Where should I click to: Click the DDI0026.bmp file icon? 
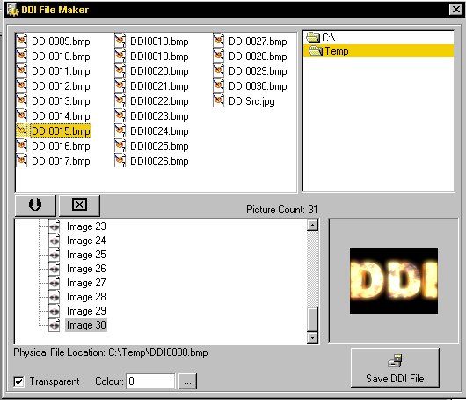[120, 161]
